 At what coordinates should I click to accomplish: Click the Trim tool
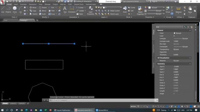point(51,7)
